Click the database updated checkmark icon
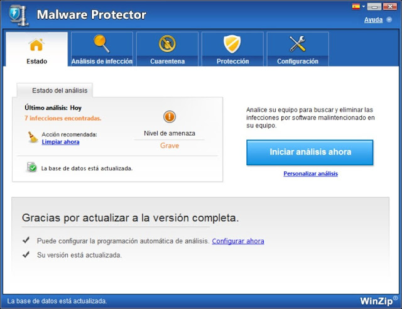The width and height of the screenshot is (402, 309). (32, 167)
